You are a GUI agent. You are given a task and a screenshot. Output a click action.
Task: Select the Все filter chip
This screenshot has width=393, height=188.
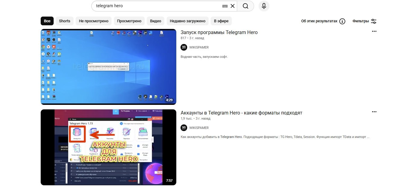point(47,21)
